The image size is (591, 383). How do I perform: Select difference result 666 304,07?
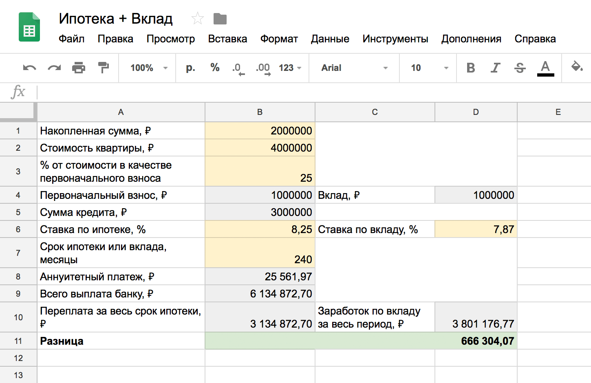click(361, 341)
